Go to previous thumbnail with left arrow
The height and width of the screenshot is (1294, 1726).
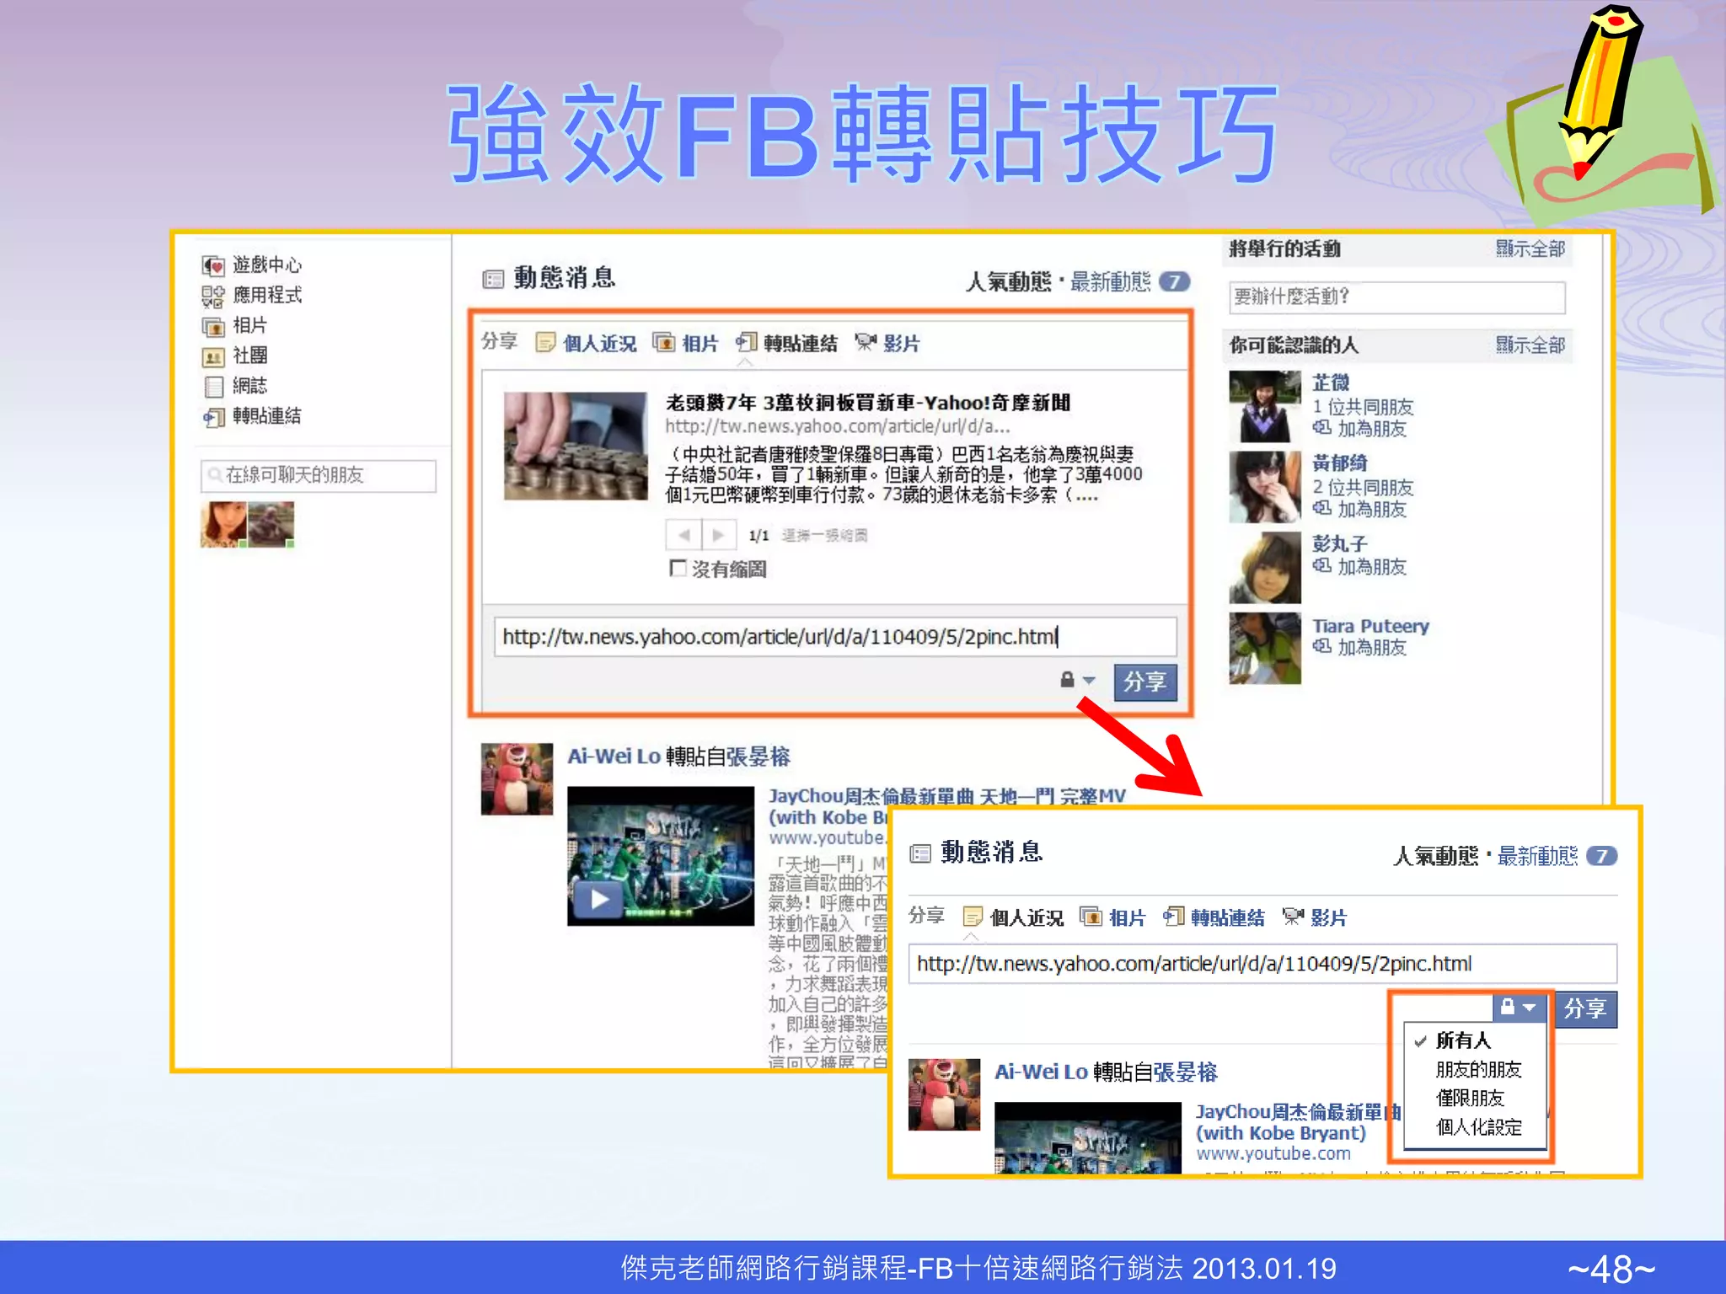683,535
